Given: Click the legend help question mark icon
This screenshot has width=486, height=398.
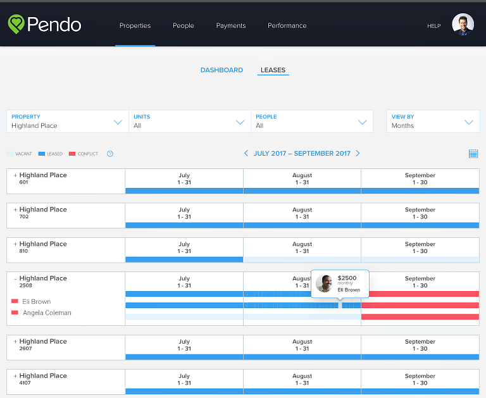Looking at the screenshot, I should click(110, 154).
